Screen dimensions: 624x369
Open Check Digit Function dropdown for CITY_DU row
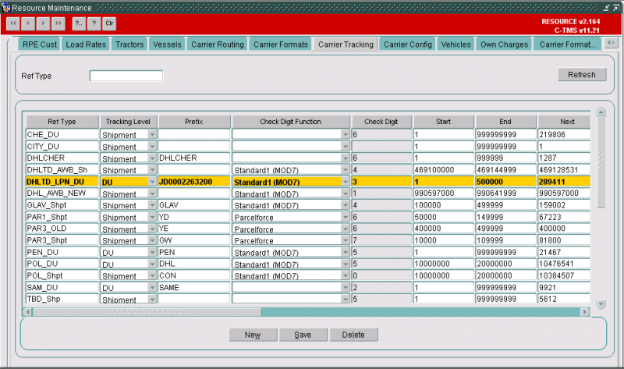point(345,147)
